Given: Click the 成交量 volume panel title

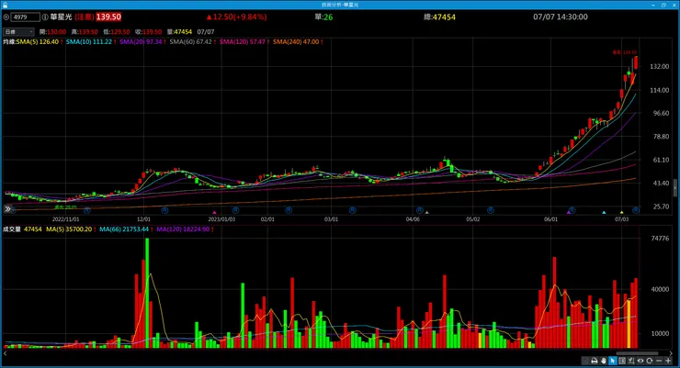Looking at the screenshot, I should pyautogui.click(x=12, y=229).
